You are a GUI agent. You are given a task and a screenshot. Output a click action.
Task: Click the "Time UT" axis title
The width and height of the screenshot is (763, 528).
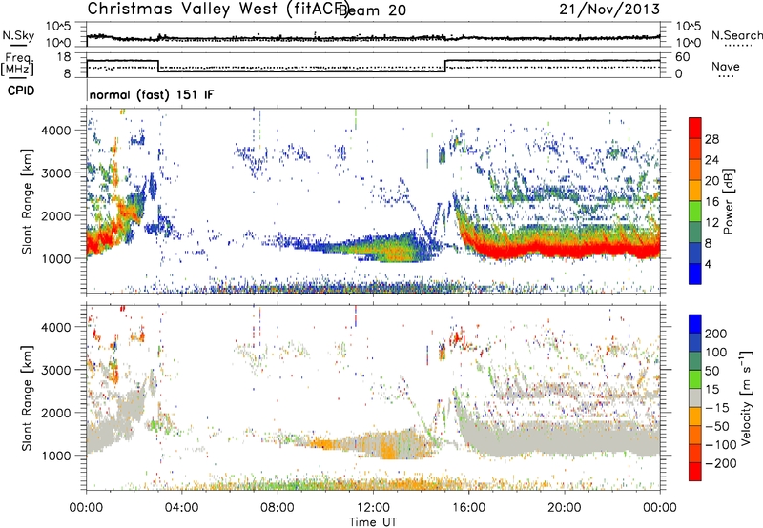[373, 522]
